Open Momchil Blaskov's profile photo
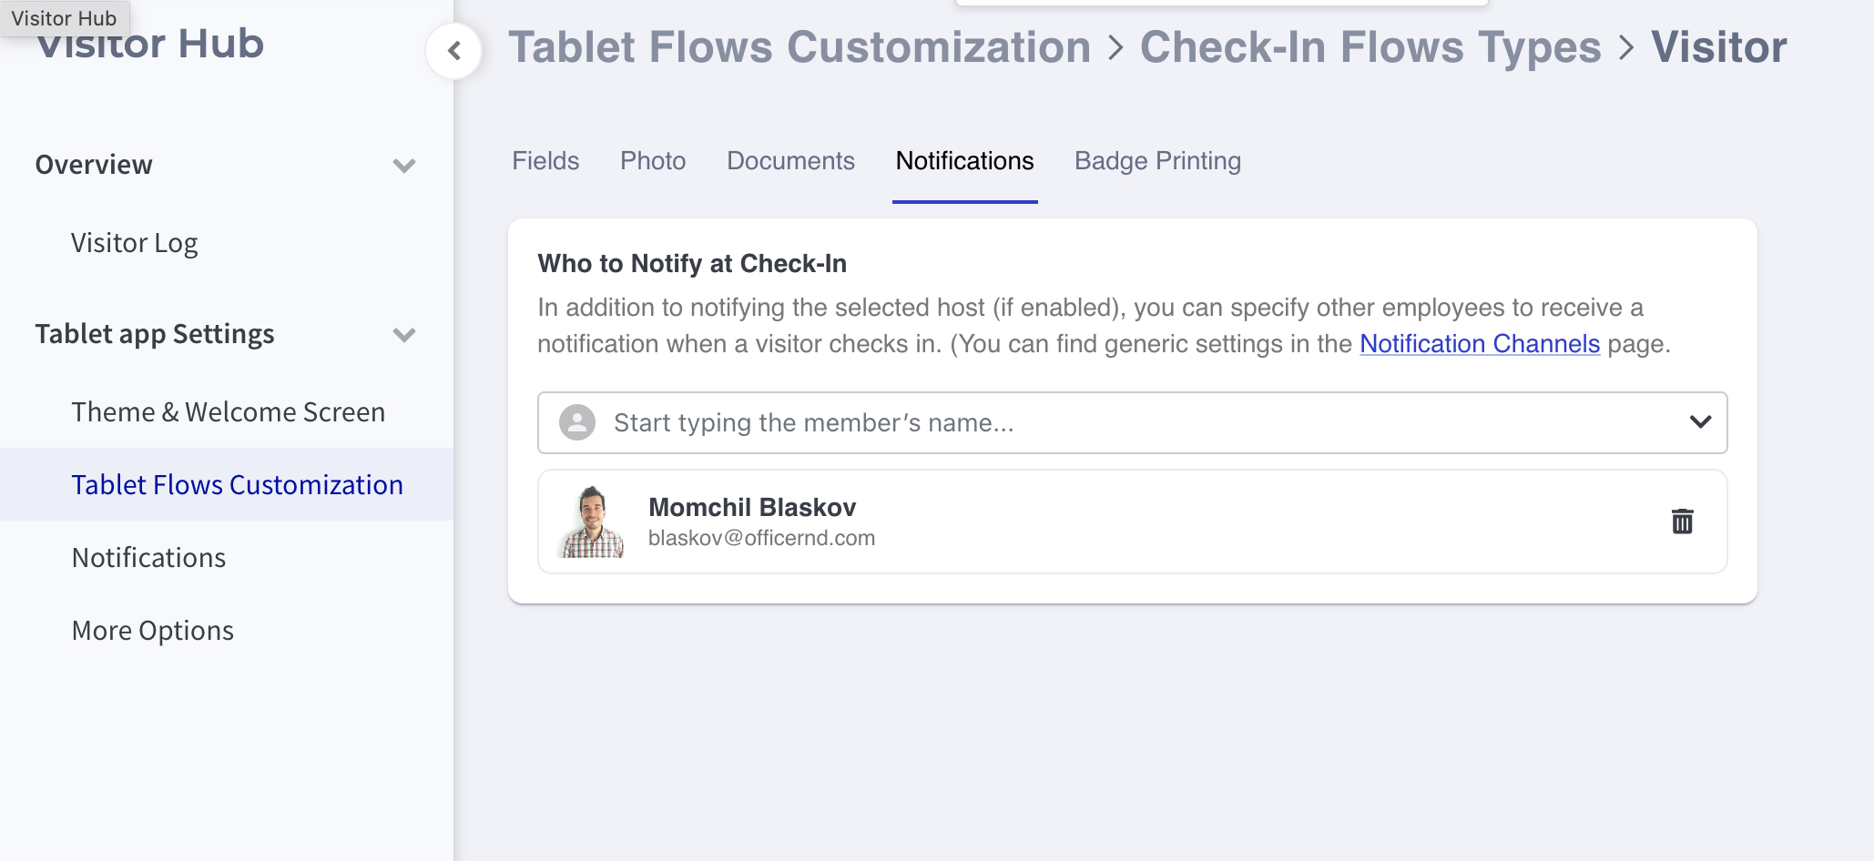The width and height of the screenshot is (1874, 861). click(x=593, y=522)
